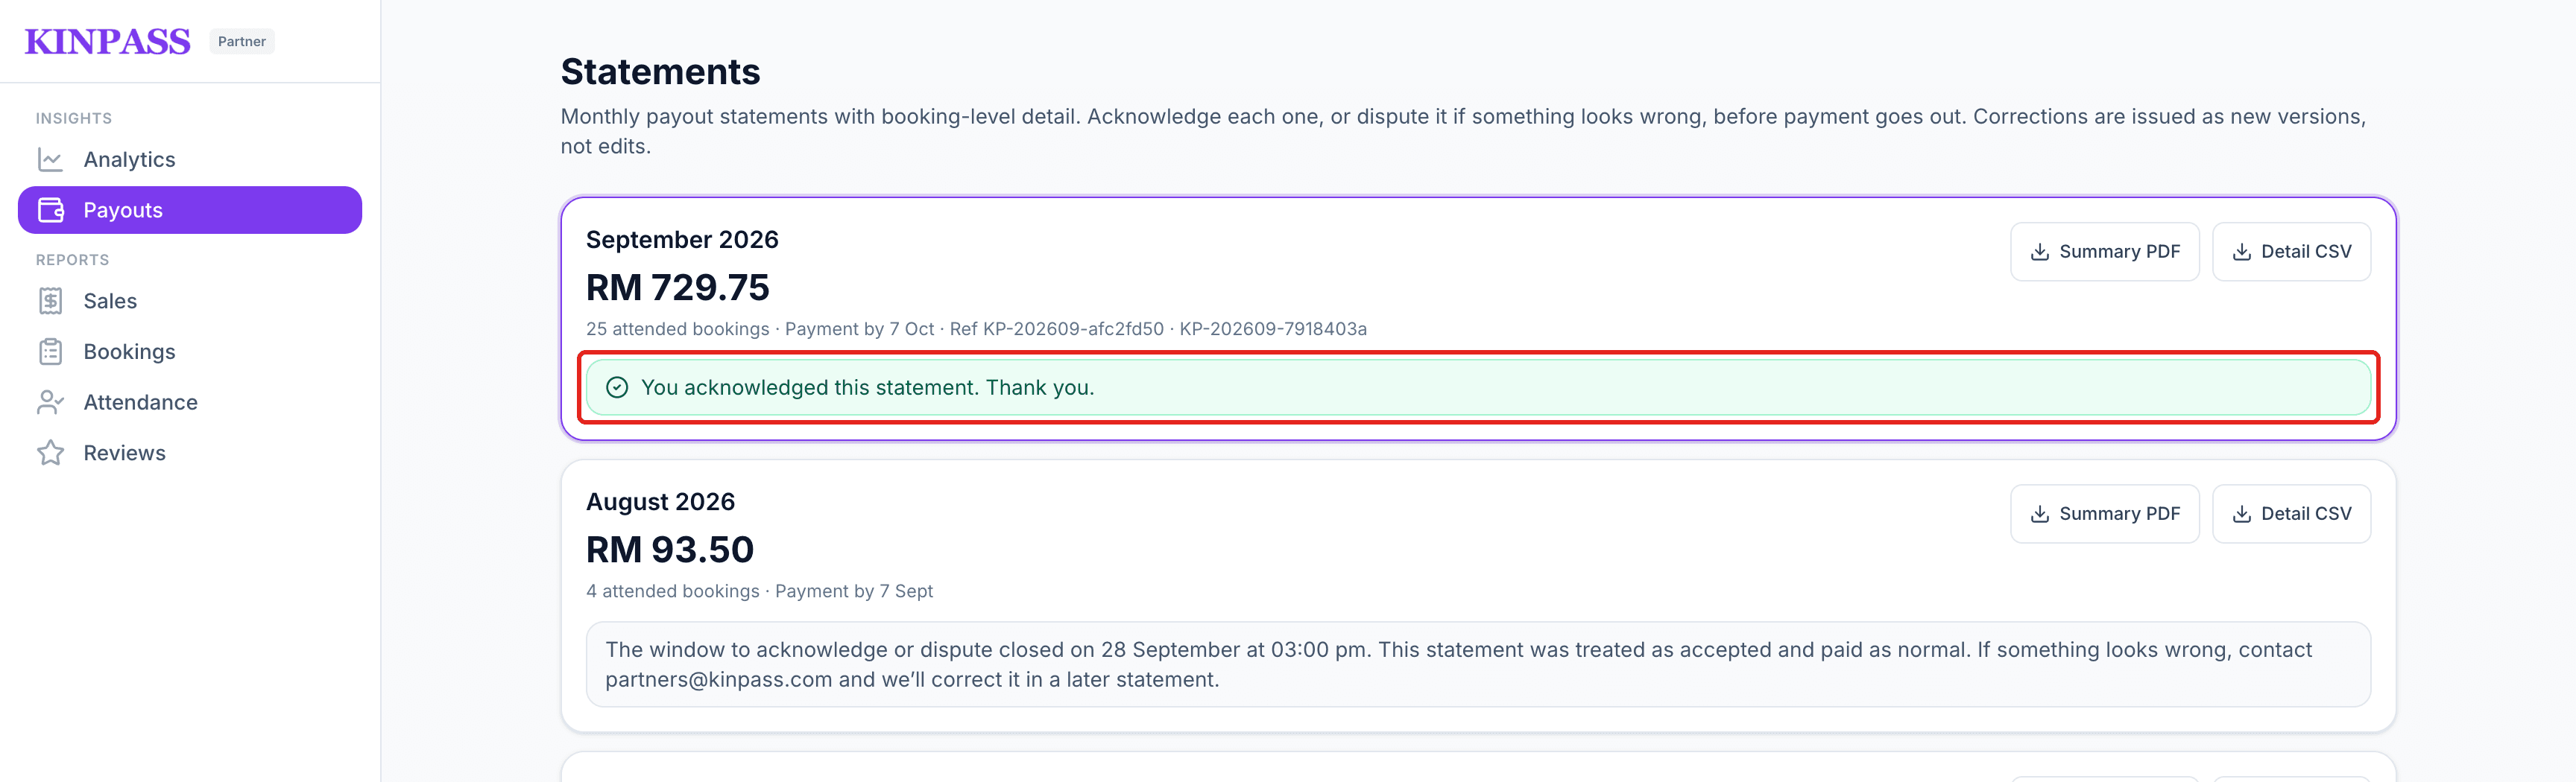The image size is (2576, 782).
Task: Open the Bookings report
Action: pos(190,352)
